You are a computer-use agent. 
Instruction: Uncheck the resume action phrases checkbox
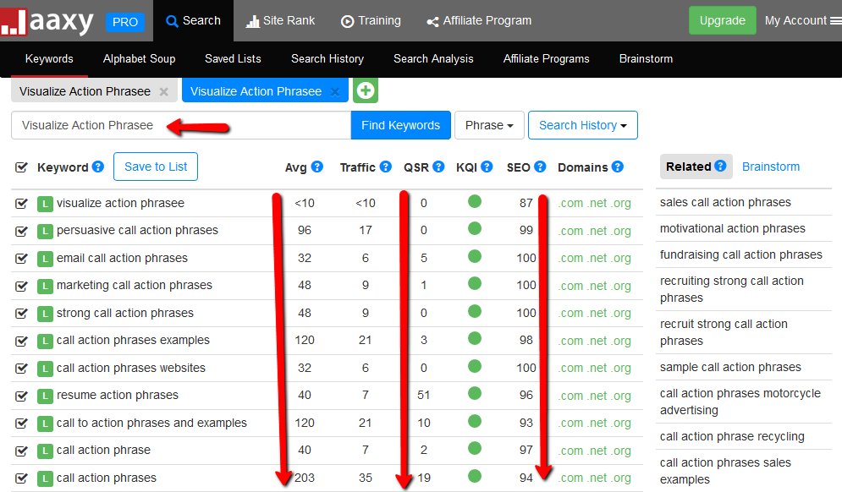(x=21, y=396)
